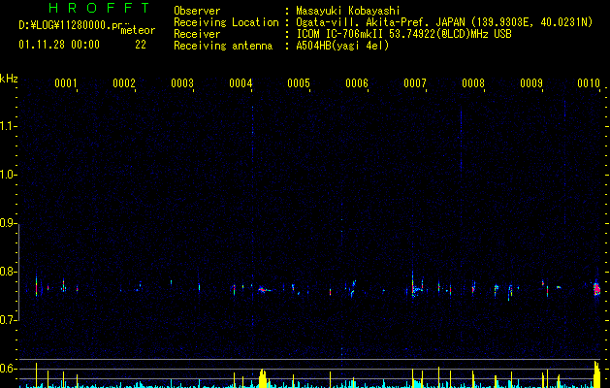
Task: Select the name Masayuki Kobayashi
Action: (x=348, y=11)
